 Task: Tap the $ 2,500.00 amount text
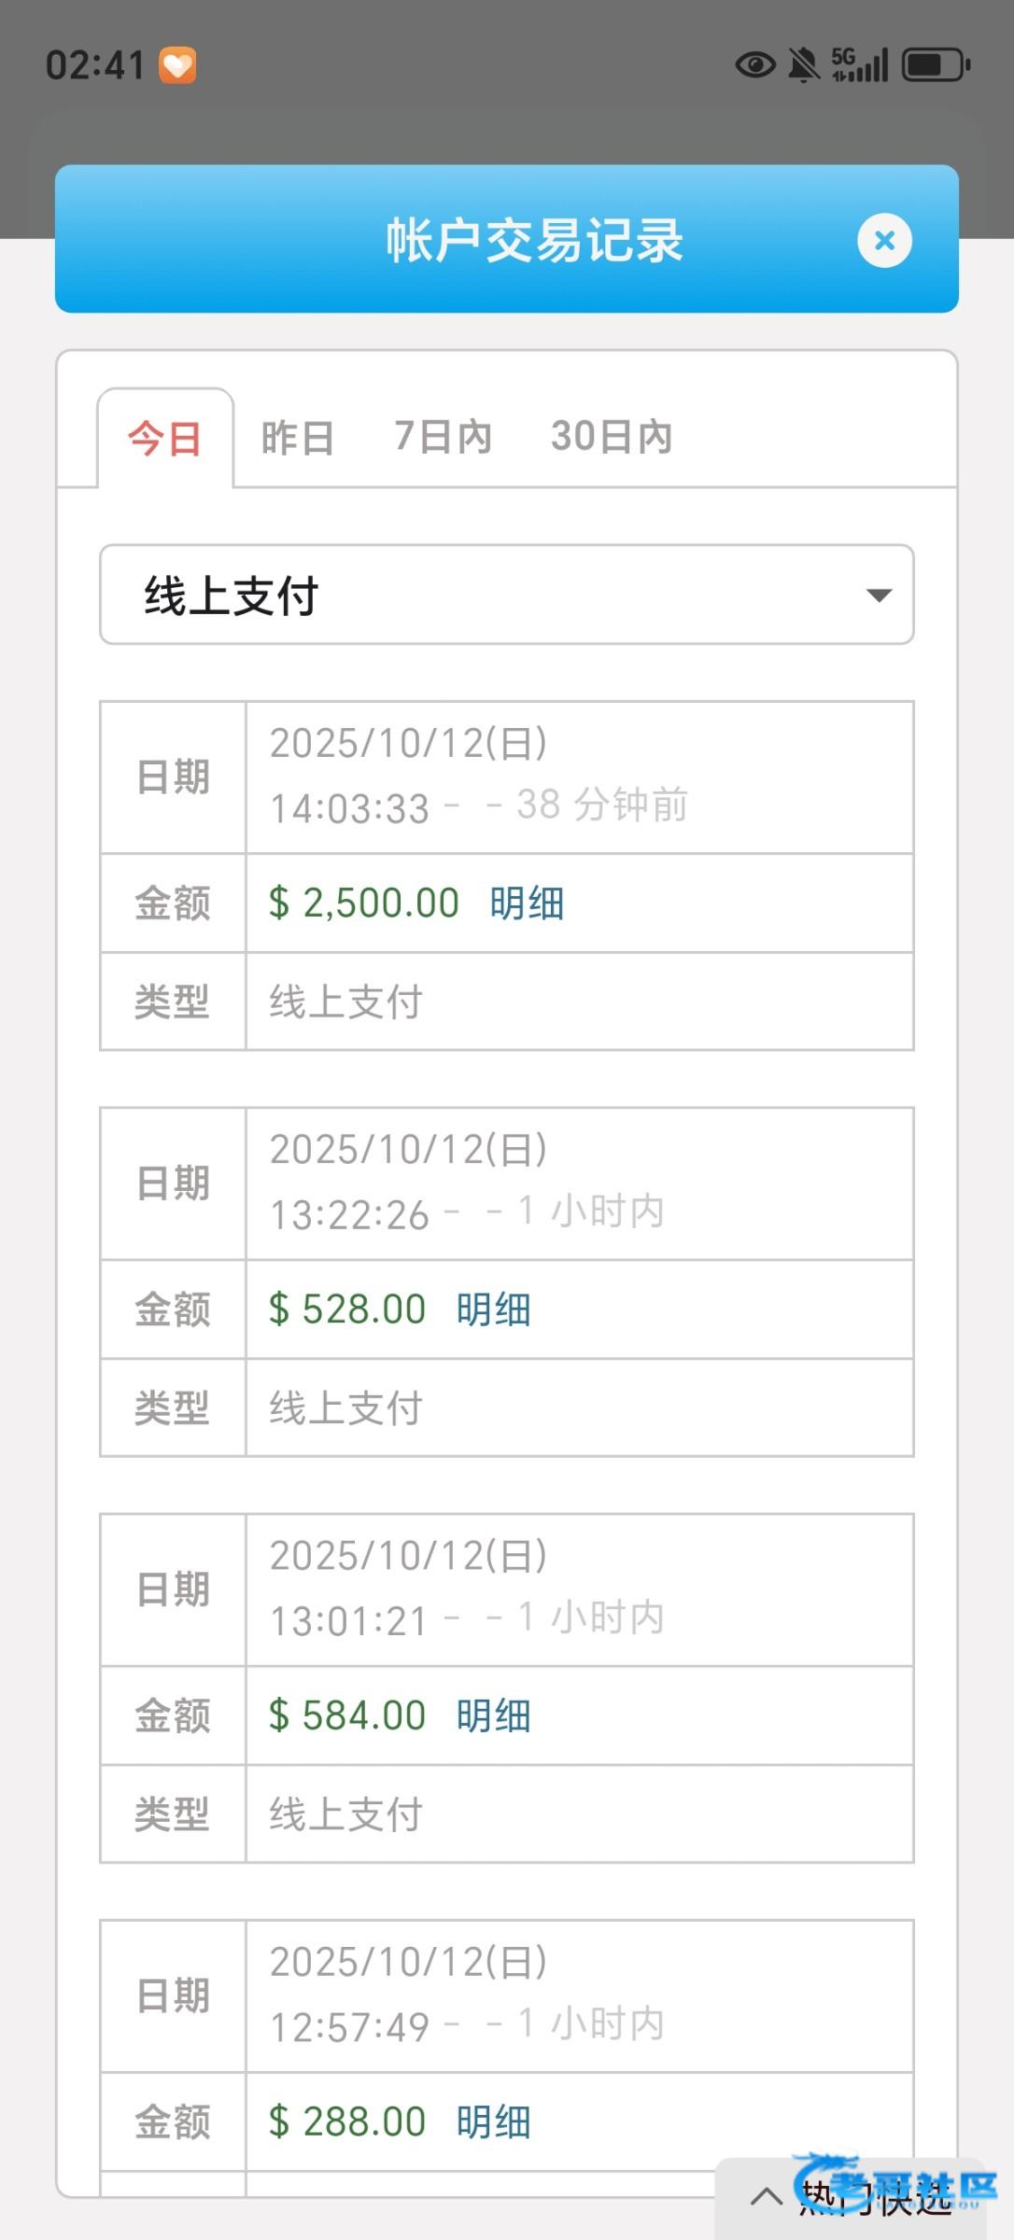pyautogui.click(x=364, y=903)
